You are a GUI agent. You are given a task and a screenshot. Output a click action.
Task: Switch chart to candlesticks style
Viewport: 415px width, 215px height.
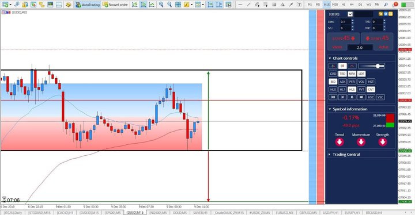pyautogui.click(x=143, y=5)
